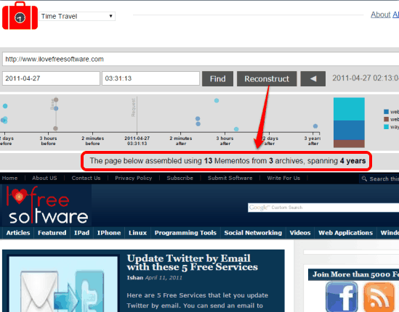Open the IPad category tab

click(x=81, y=233)
